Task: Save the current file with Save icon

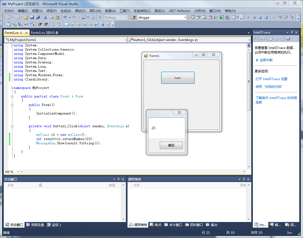Action: (32, 17)
